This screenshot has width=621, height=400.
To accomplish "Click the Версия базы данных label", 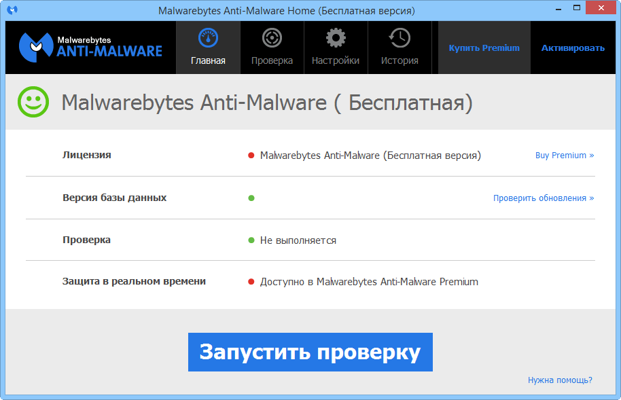I will (x=114, y=198).
